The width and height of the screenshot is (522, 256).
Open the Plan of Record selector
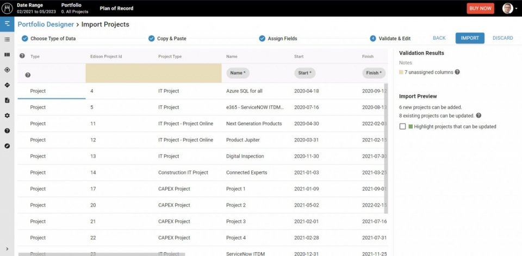tap(116, 8)
